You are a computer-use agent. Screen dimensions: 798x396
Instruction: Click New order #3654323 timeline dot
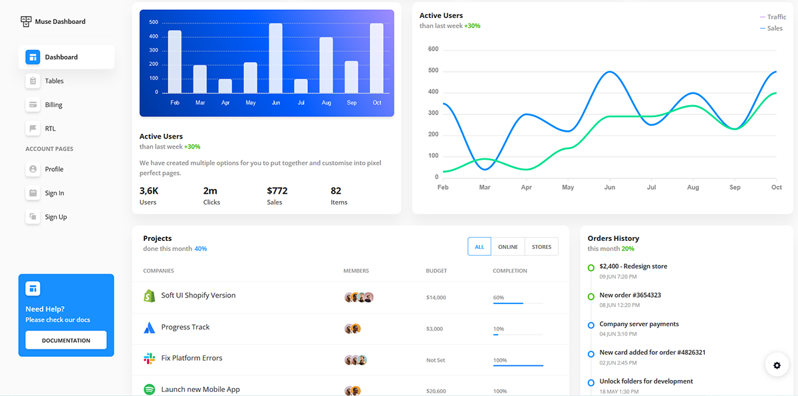(x=591, y=296)
